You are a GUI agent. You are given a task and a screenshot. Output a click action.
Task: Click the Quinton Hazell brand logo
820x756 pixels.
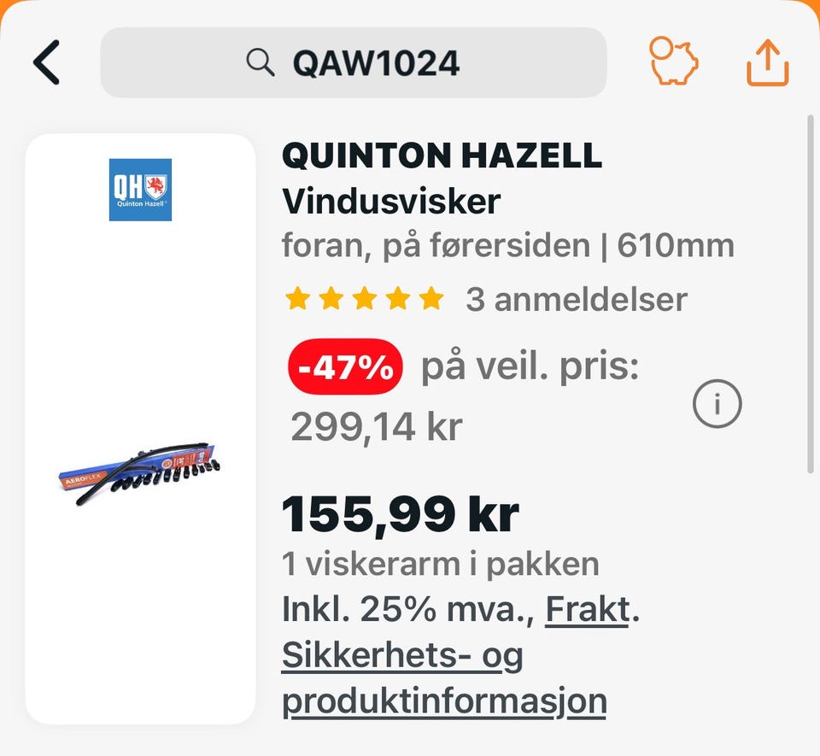(x=140, y=190)
